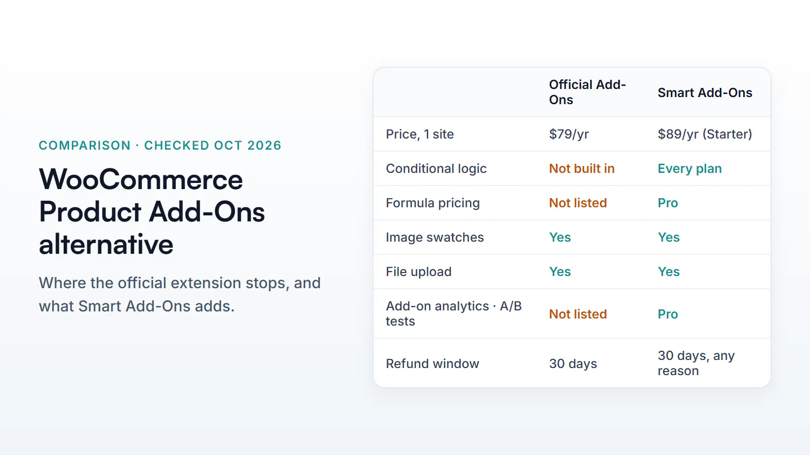Select the 'Refund window' row label
Screen dimensions: 810x455
pos(432,363)
